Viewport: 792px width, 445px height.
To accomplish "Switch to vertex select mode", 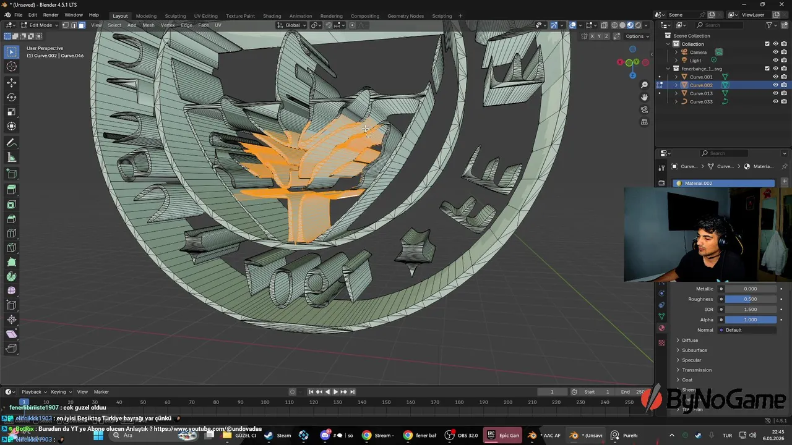I will (66, 25).
